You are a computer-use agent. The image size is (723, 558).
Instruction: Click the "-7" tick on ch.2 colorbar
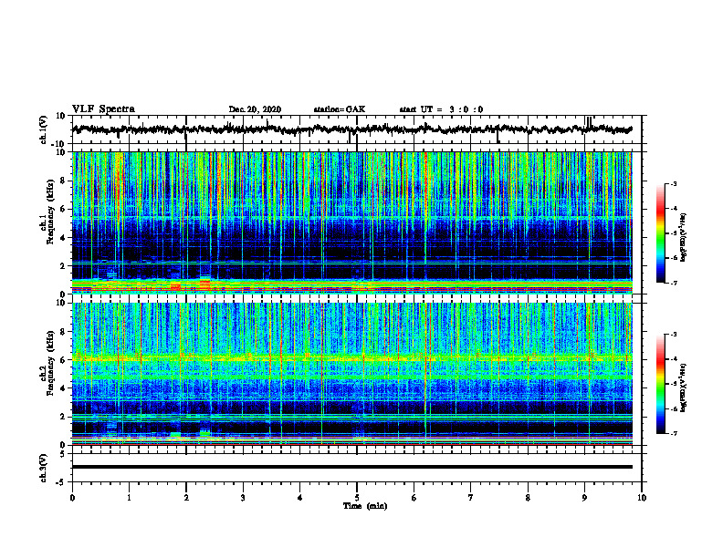click(674, 434)
